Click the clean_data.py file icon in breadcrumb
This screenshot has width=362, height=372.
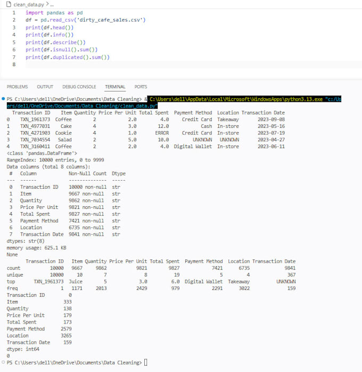(9, 4)
